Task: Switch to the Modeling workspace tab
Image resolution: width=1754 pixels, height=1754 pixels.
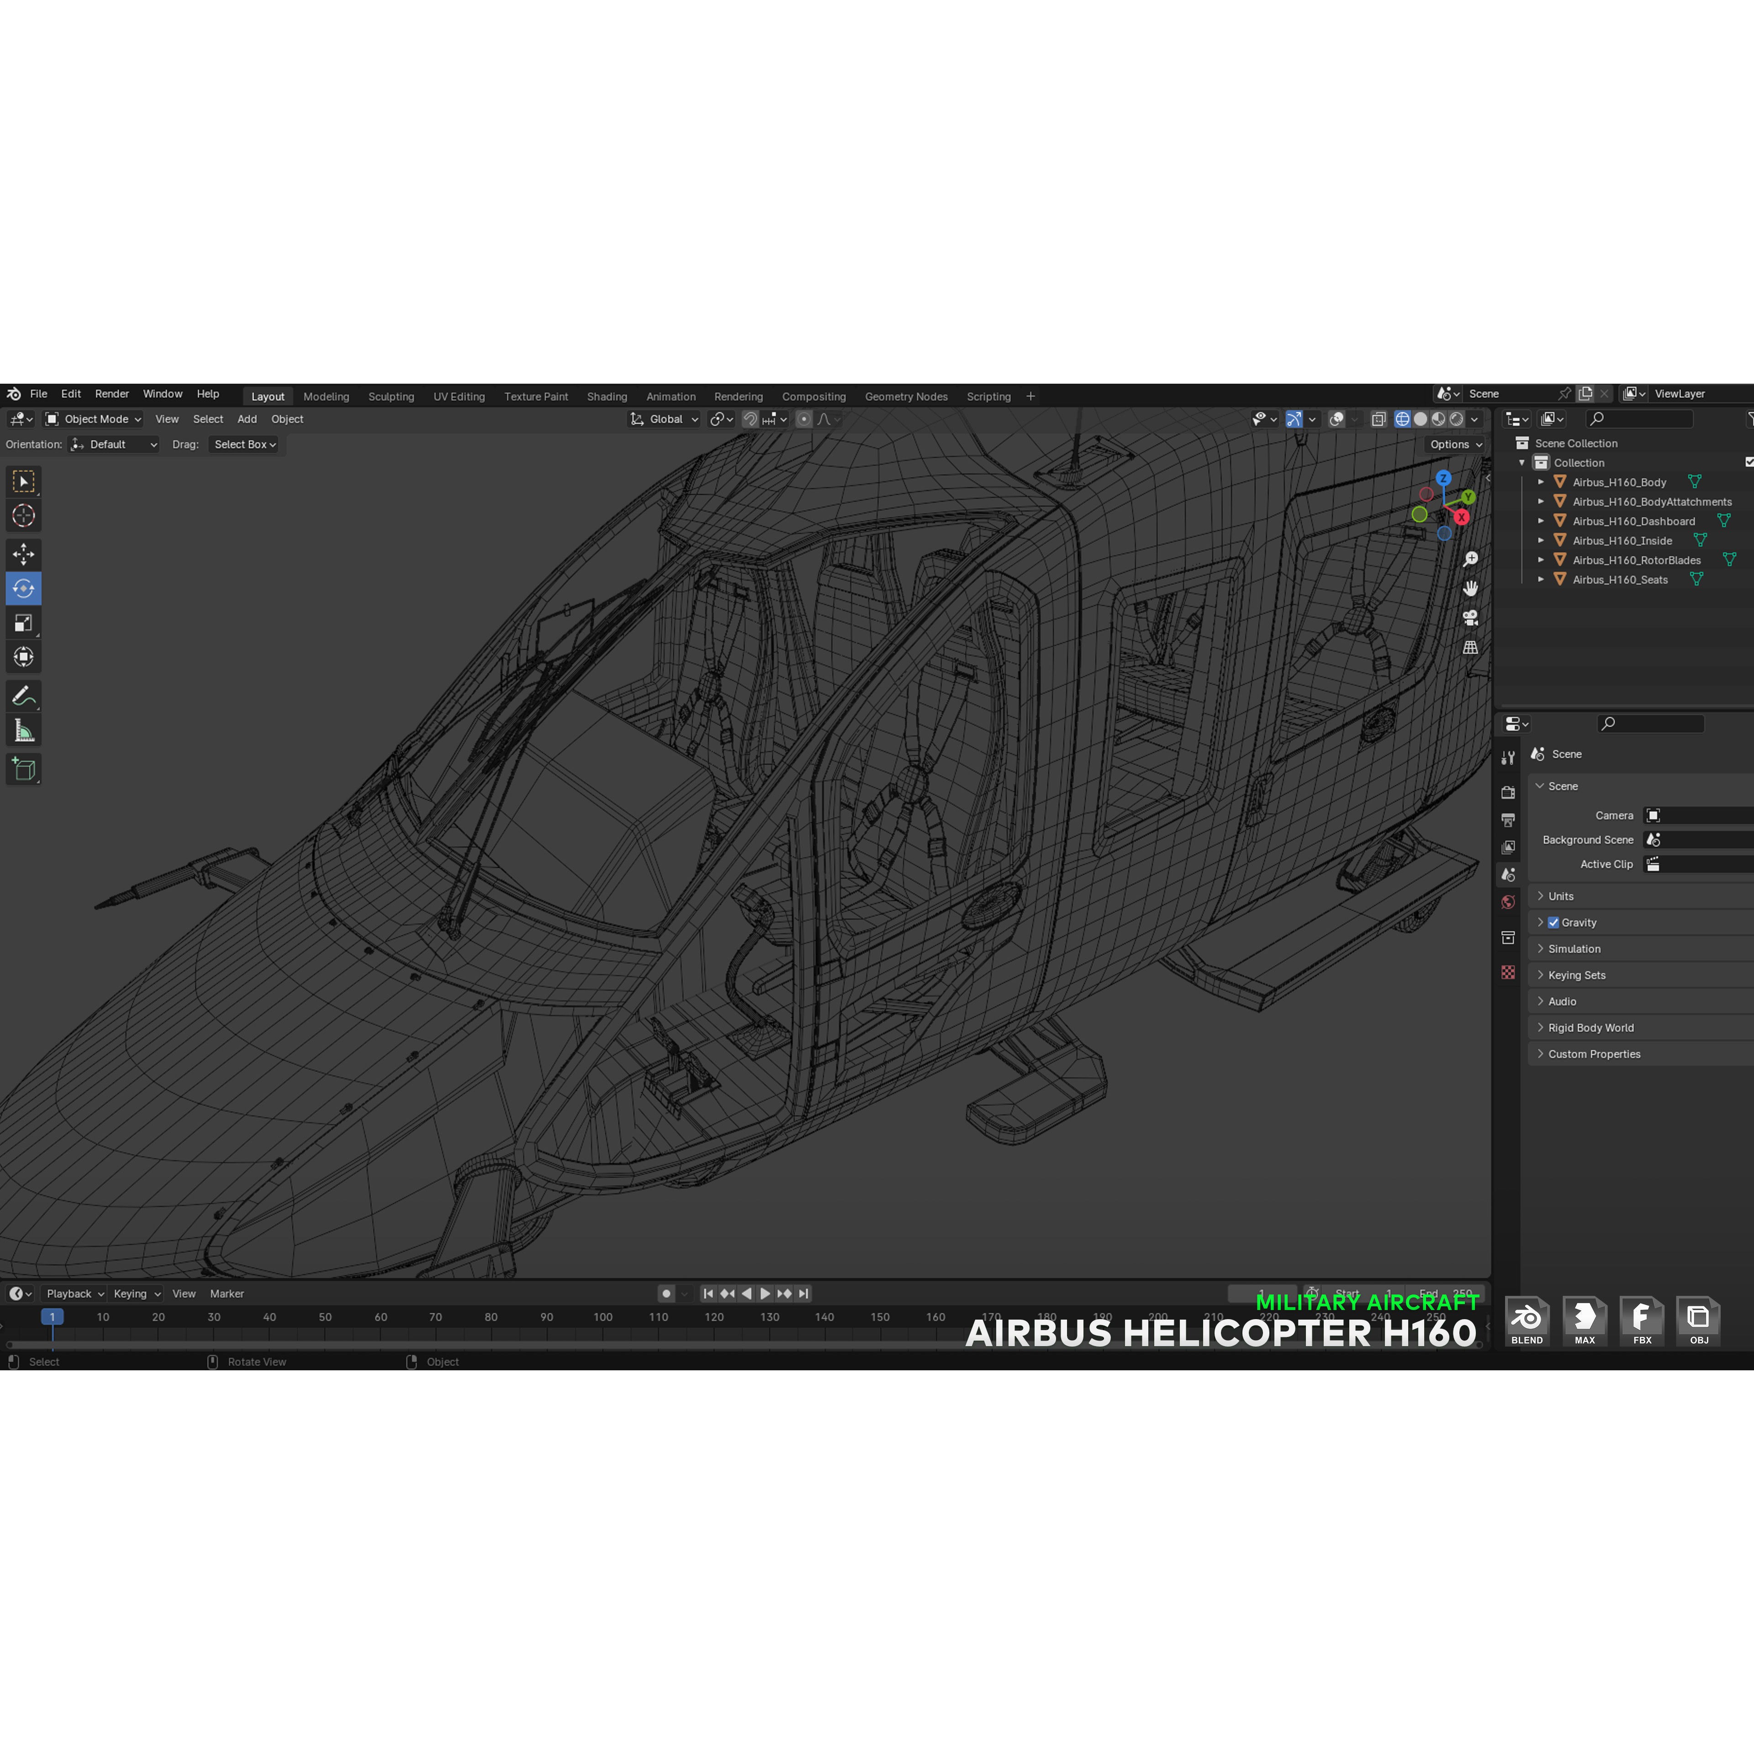Action: click(326, 396)
